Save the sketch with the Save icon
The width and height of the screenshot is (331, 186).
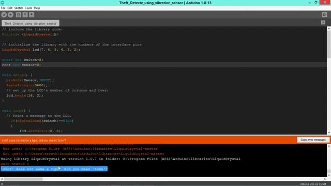[32, 15]
